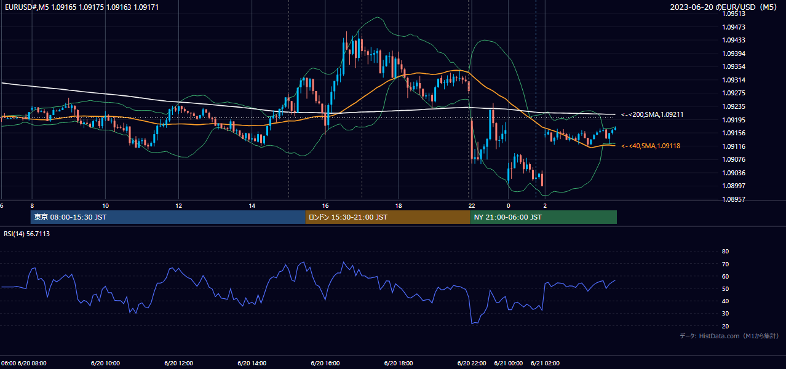Click the RSI scale value 40
Viewport: 786px width, 369px height.
[725, 301]
